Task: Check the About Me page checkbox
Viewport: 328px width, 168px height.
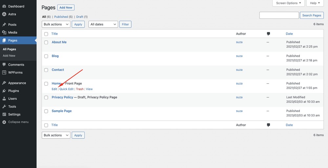Action: click(x=46, y=42)
